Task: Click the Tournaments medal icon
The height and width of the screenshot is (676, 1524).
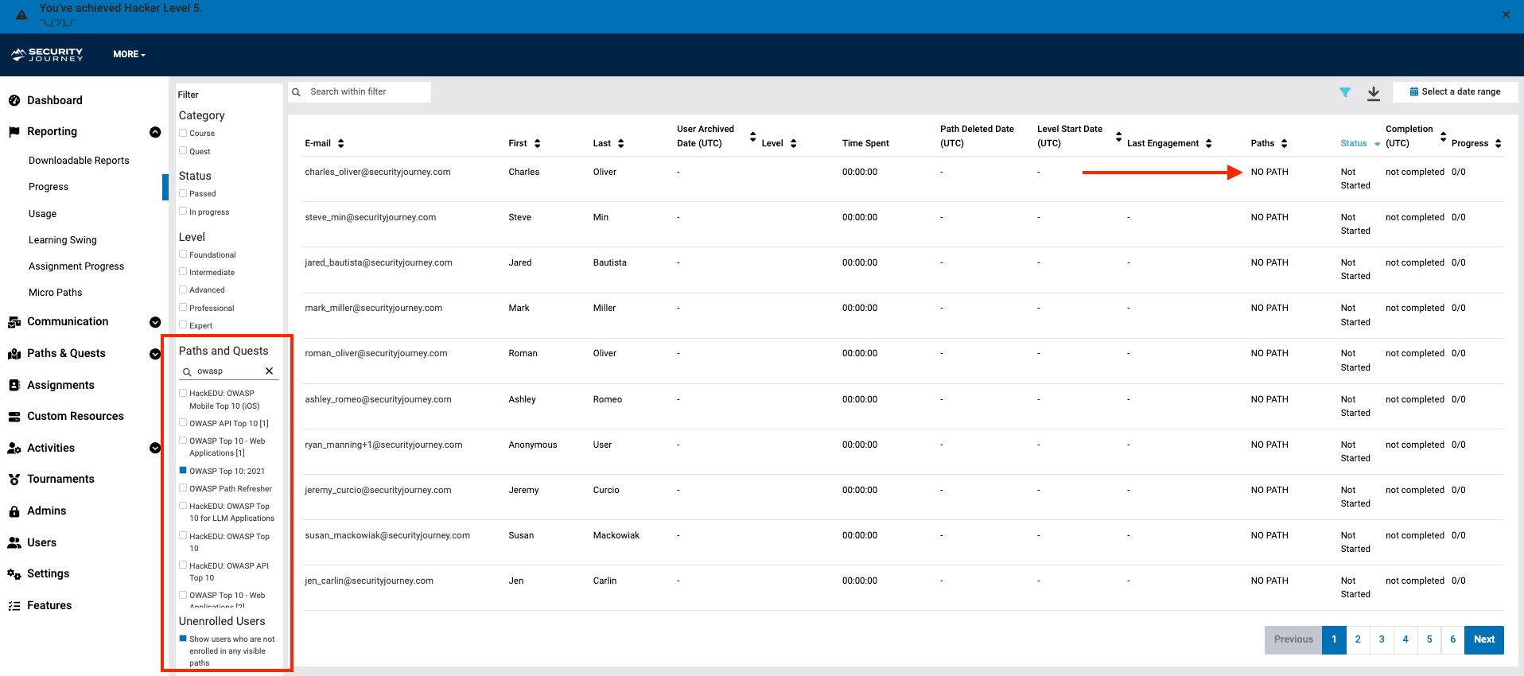Action: point(14,480)
